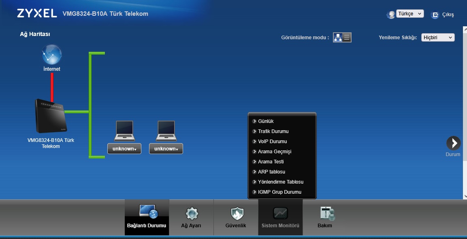Click arrow bullet beside Günlük
The image size is (467, 239).
pyautogui.click(x=254, y=121)
